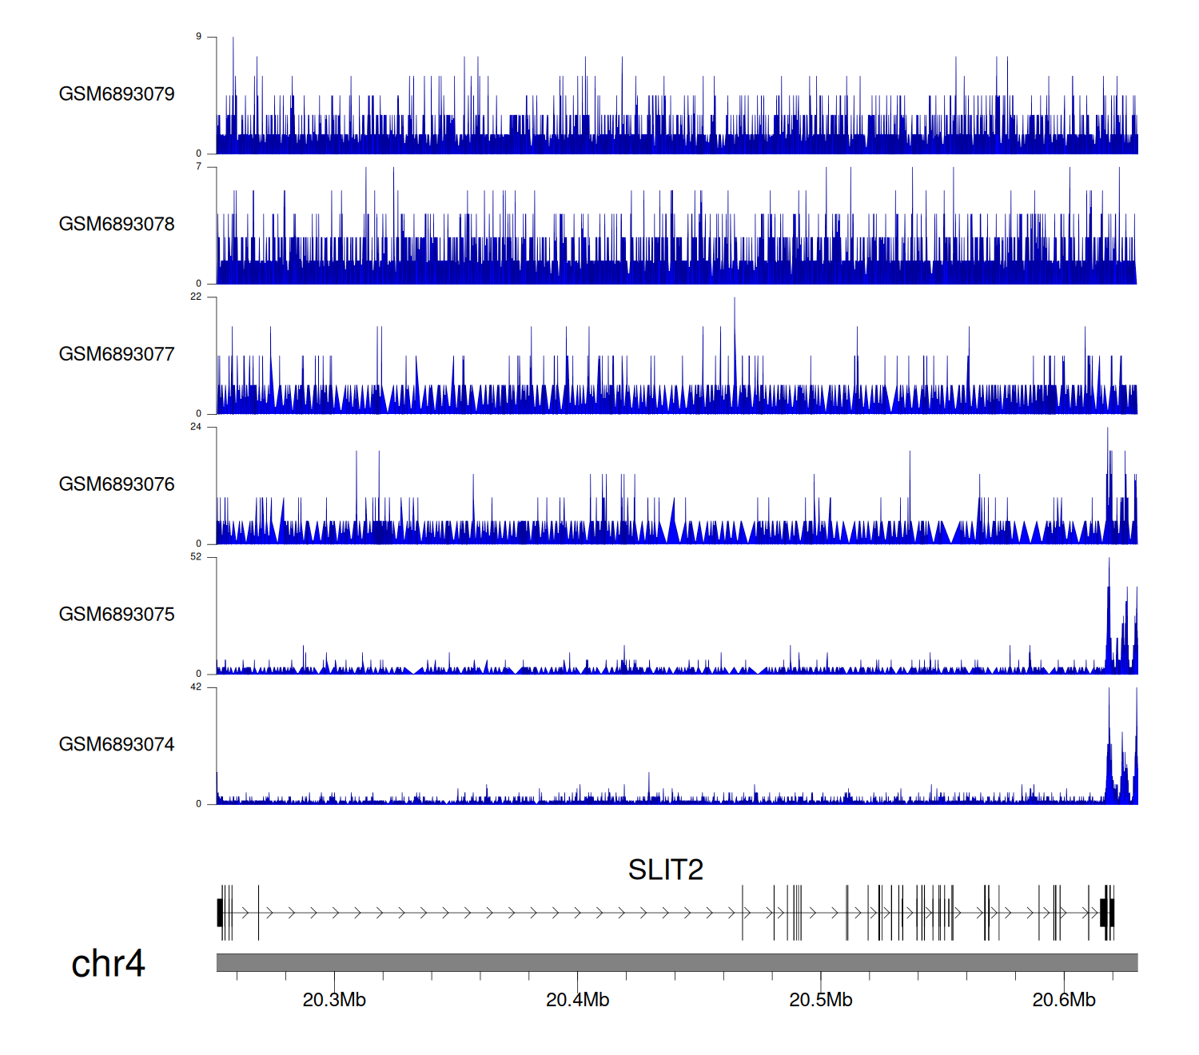1199x1055 pixels.
Task: Click the GSM6893075 track label
Action: [x=117, y=615]
